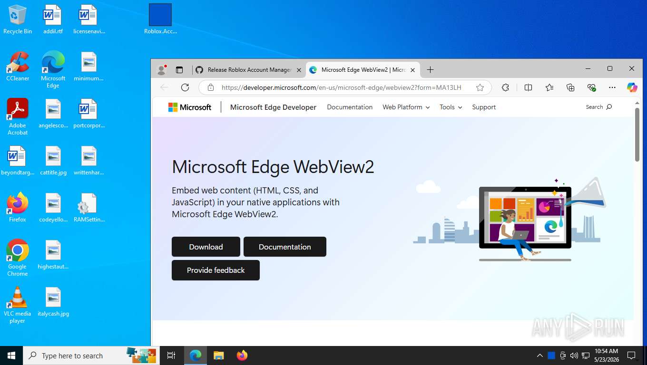647x365 pixels.
Task: Open italycash.jpg on desktop
Action: [53, 302]
